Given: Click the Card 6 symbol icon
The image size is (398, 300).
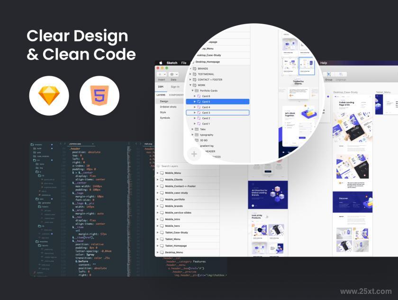Looking at the screenshot, I should (x=199, y=96).
